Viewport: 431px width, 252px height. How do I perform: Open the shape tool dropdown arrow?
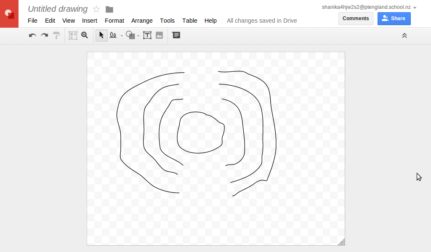138,36
